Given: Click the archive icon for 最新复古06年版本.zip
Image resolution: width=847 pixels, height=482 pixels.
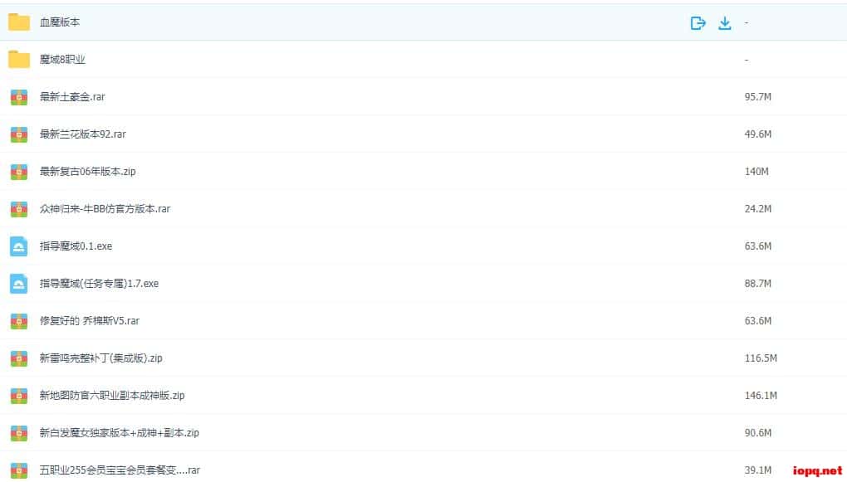Looking at the screenshot, I should 19,172.
